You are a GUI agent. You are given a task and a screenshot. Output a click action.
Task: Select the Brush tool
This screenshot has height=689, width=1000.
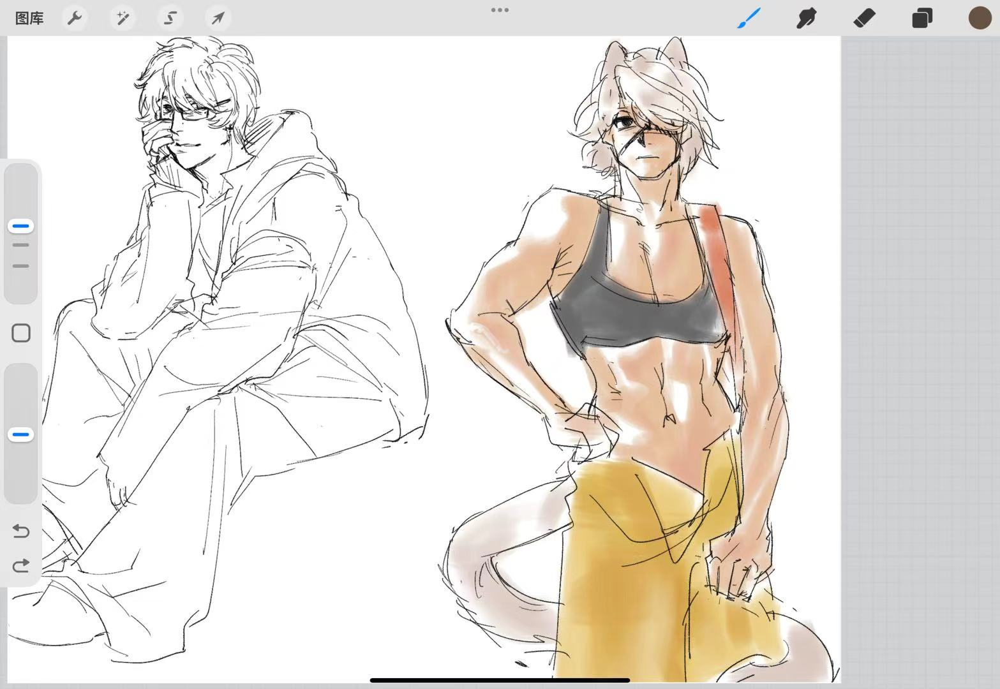(749, 18)
